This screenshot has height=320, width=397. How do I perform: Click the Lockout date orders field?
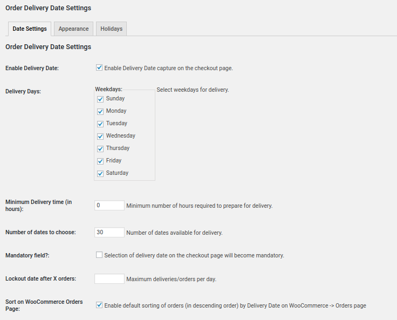pyautogui.click(x=109, y=279)
